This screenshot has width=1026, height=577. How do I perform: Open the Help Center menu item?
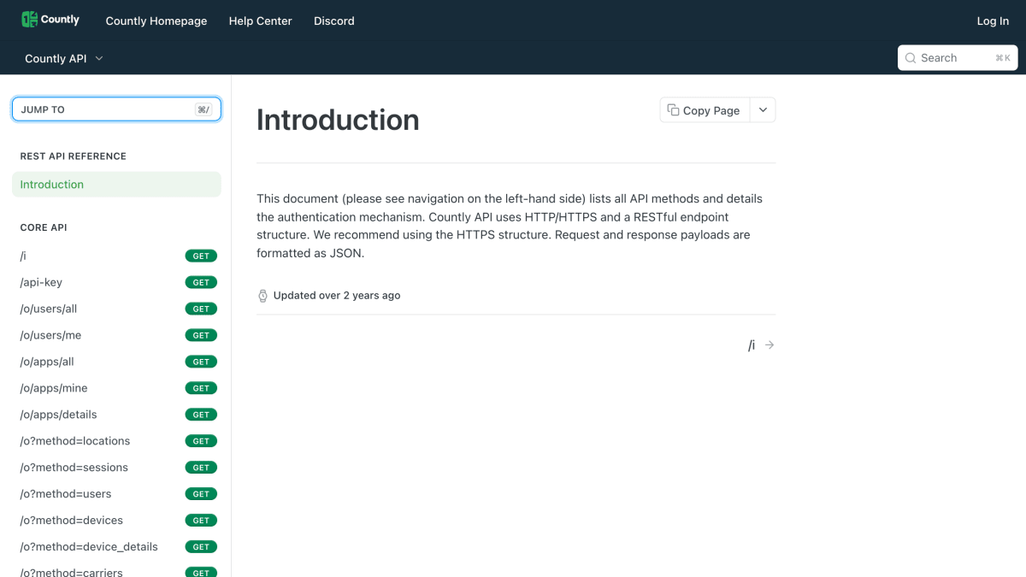tap(260, 21)
